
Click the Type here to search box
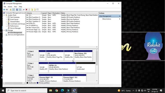27,90
